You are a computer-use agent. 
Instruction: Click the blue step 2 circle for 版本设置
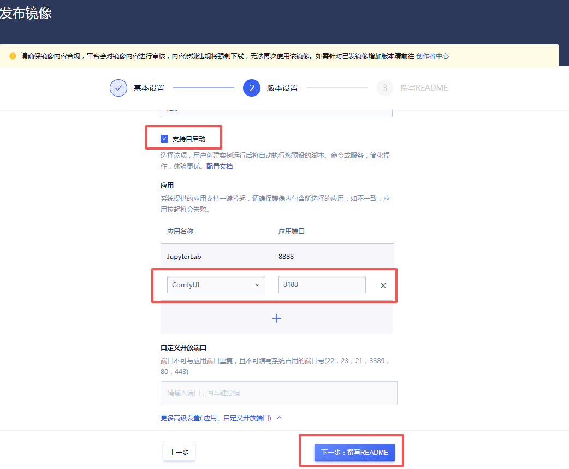[x=252, y=87]
